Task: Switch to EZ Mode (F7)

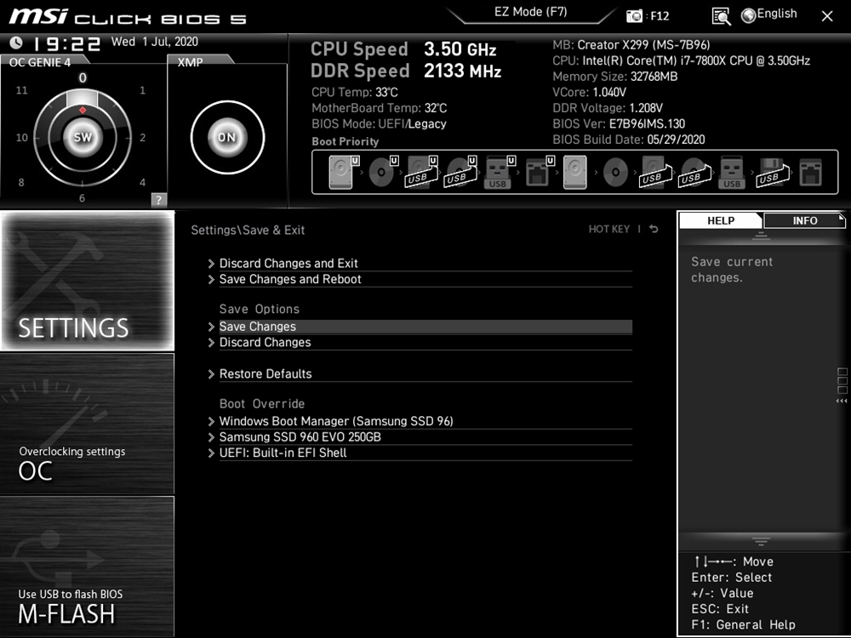Action: 530,13
